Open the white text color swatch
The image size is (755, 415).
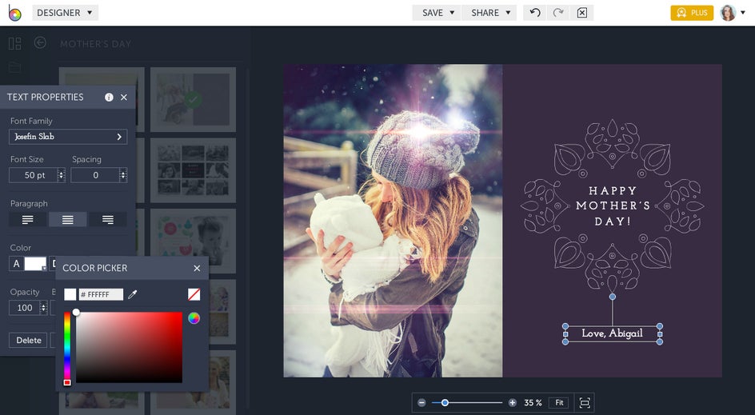(x=36, y=264)
